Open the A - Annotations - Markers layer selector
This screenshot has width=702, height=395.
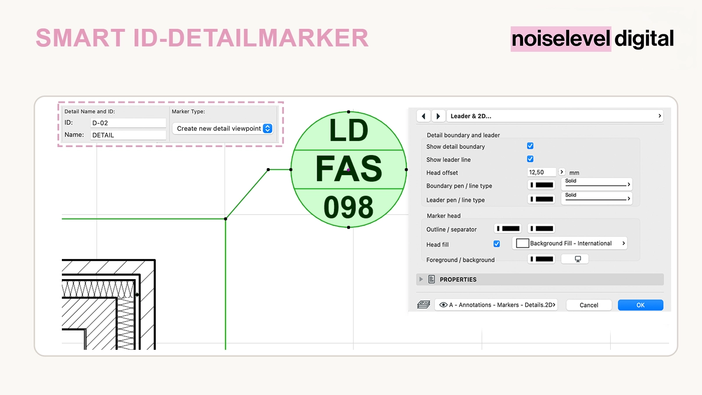(x=496, y=305)
